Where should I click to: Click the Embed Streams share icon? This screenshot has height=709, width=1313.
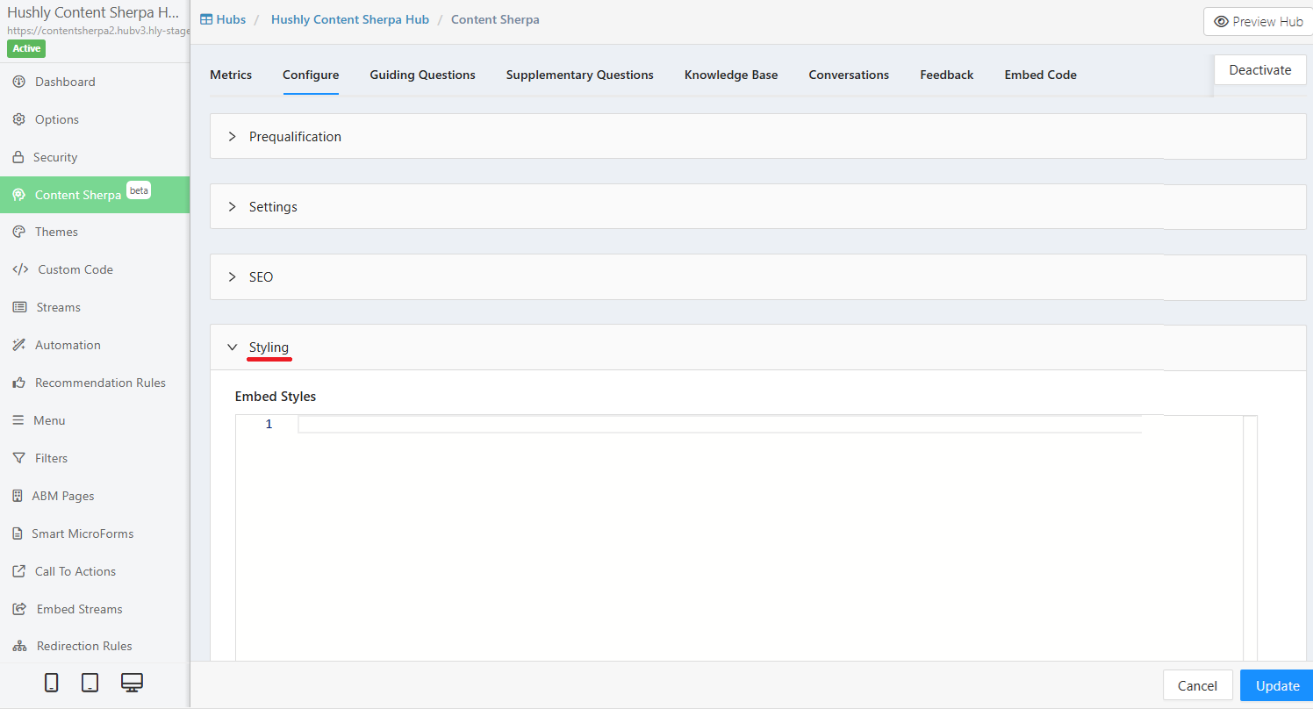[x=19, y=609]
